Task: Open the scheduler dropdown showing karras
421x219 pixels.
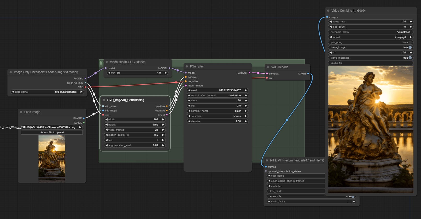Action: coord(217,116)
